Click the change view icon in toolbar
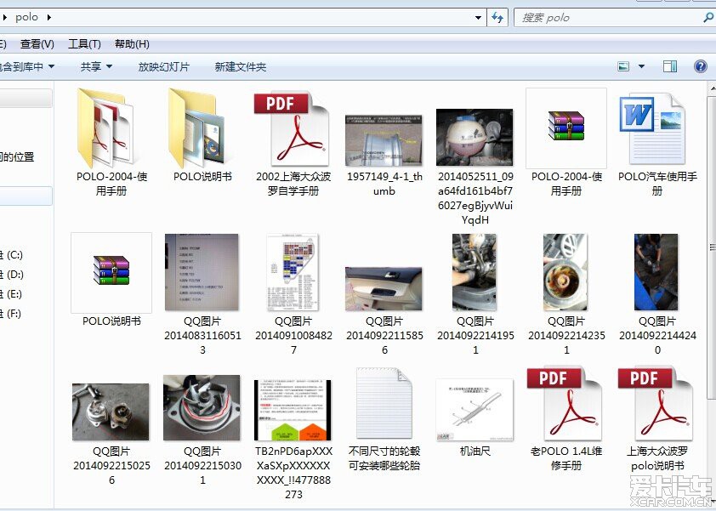The image size is (716, 511). tap(623, 66)
